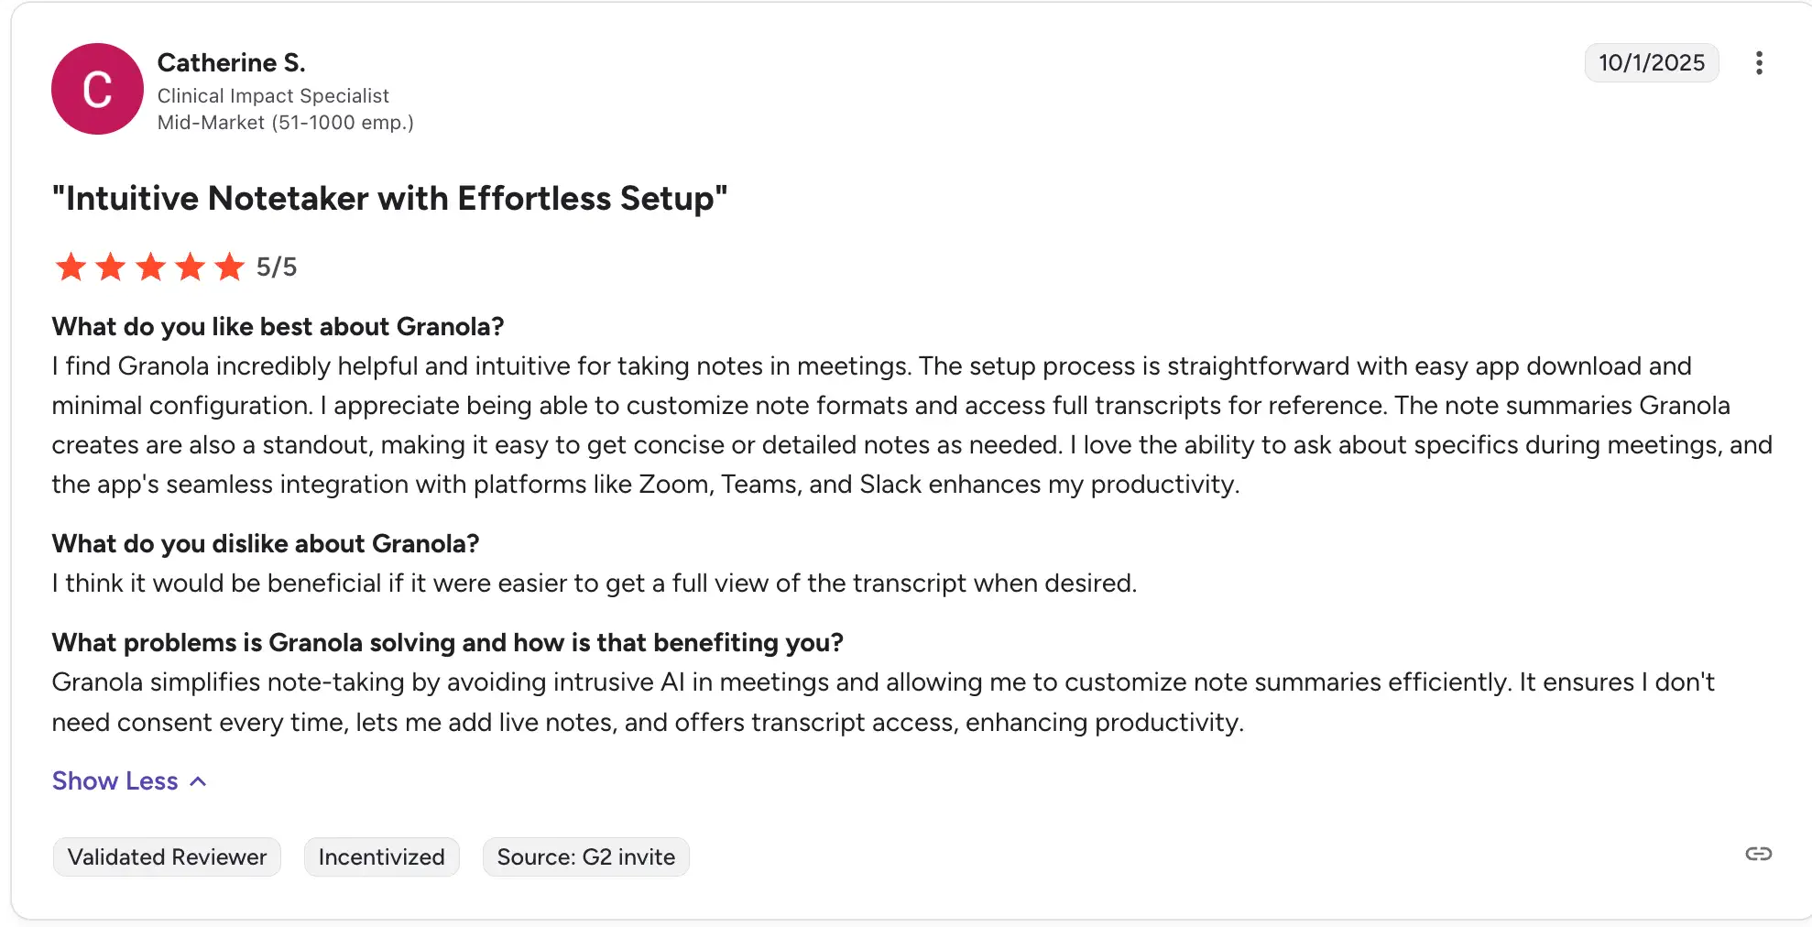
Task: Collapse the review with Show Less
Action: 115,780
